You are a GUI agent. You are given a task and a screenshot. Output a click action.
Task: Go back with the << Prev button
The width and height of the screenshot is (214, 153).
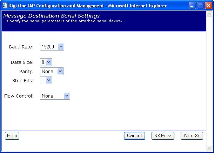click(x=163, y=136)
